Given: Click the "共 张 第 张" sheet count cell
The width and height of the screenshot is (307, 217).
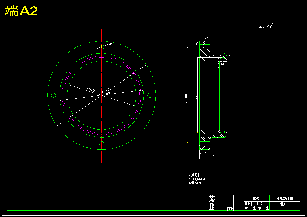Looking at the screenshot, I should (257, 208).
